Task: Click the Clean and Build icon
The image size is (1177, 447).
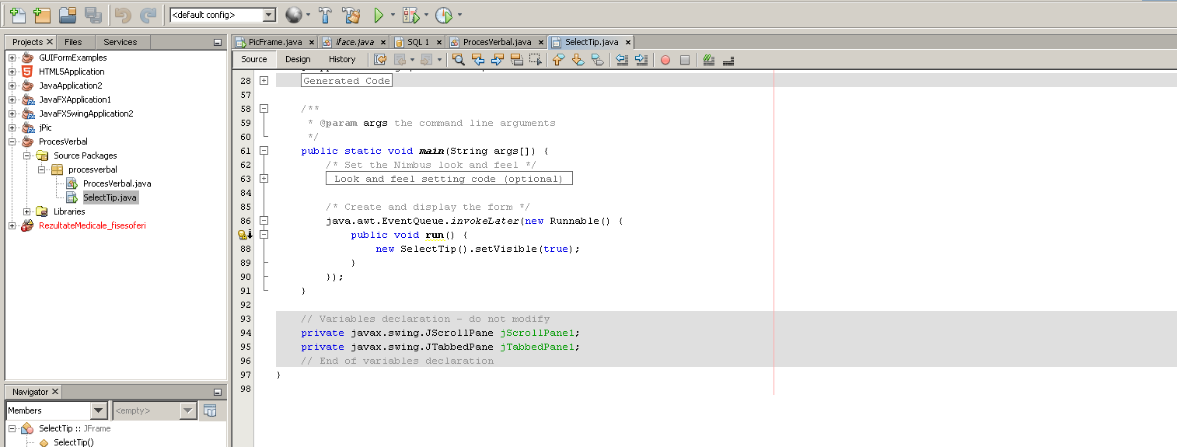Action: [351, 14]
